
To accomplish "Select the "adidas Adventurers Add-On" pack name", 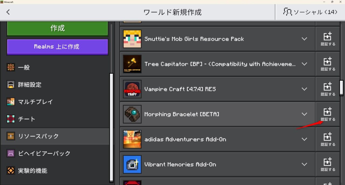I will [185, 139].
